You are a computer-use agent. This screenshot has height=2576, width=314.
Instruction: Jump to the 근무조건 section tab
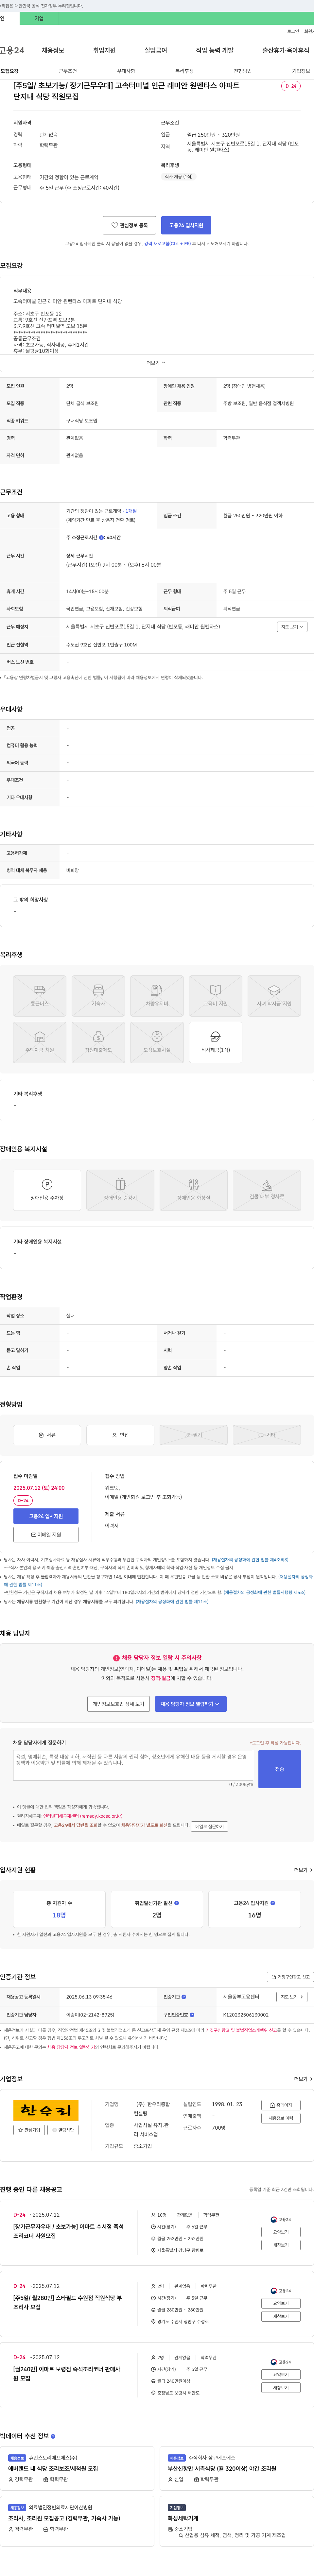(x=68, y=71)
